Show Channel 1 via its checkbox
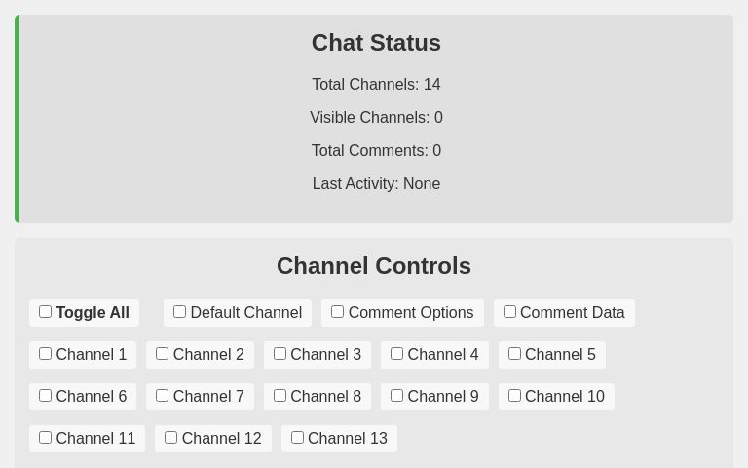 point(46,354)
